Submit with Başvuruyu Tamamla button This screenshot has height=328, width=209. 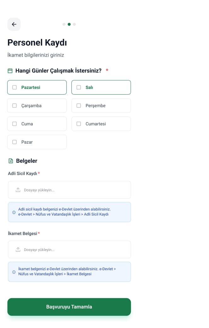pos(69,307)
